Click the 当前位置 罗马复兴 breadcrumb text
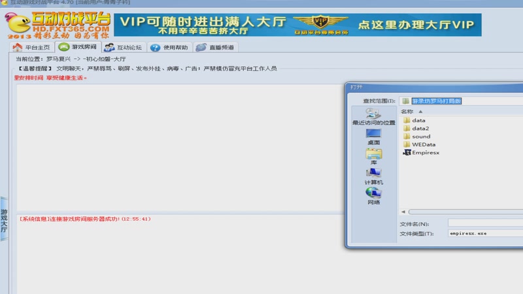This screenshot has height=294, width=523. click(x=71, y=59)
